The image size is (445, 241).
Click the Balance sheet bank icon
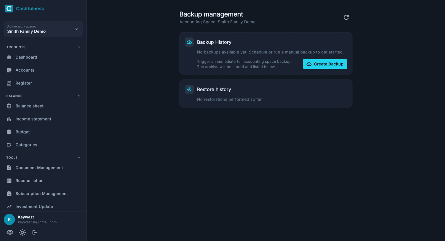pos(9,106)
